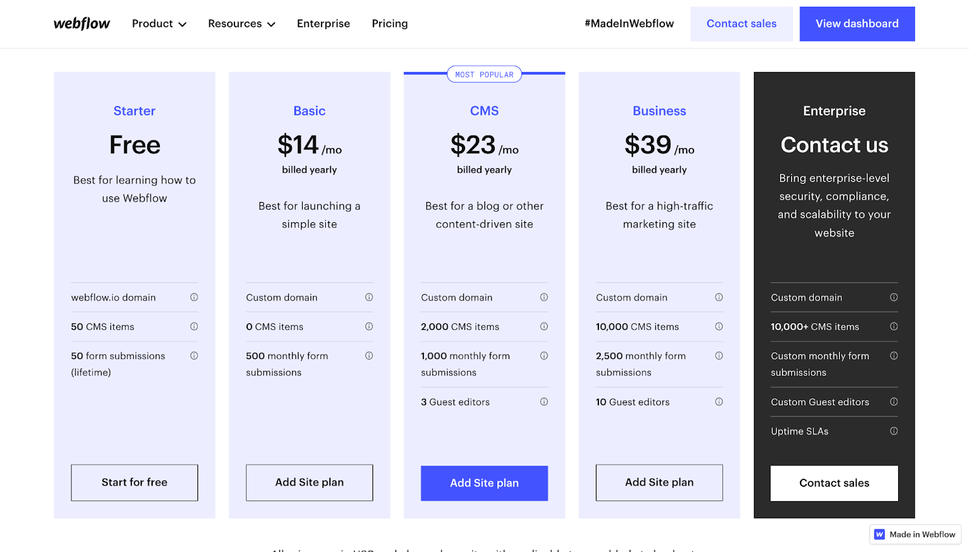Screen dimensions: 969x552
Task: Click info icon beside 500 monthly form submissions
Action: coord(369,356)
